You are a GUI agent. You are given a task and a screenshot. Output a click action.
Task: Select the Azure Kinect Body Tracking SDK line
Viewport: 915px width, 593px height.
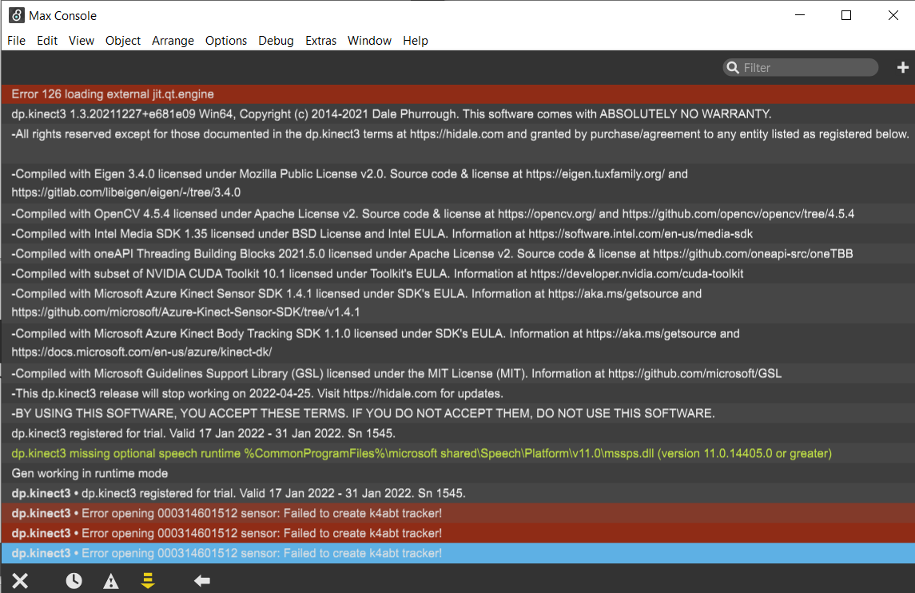pyautogui.click(x=458, y=343)
